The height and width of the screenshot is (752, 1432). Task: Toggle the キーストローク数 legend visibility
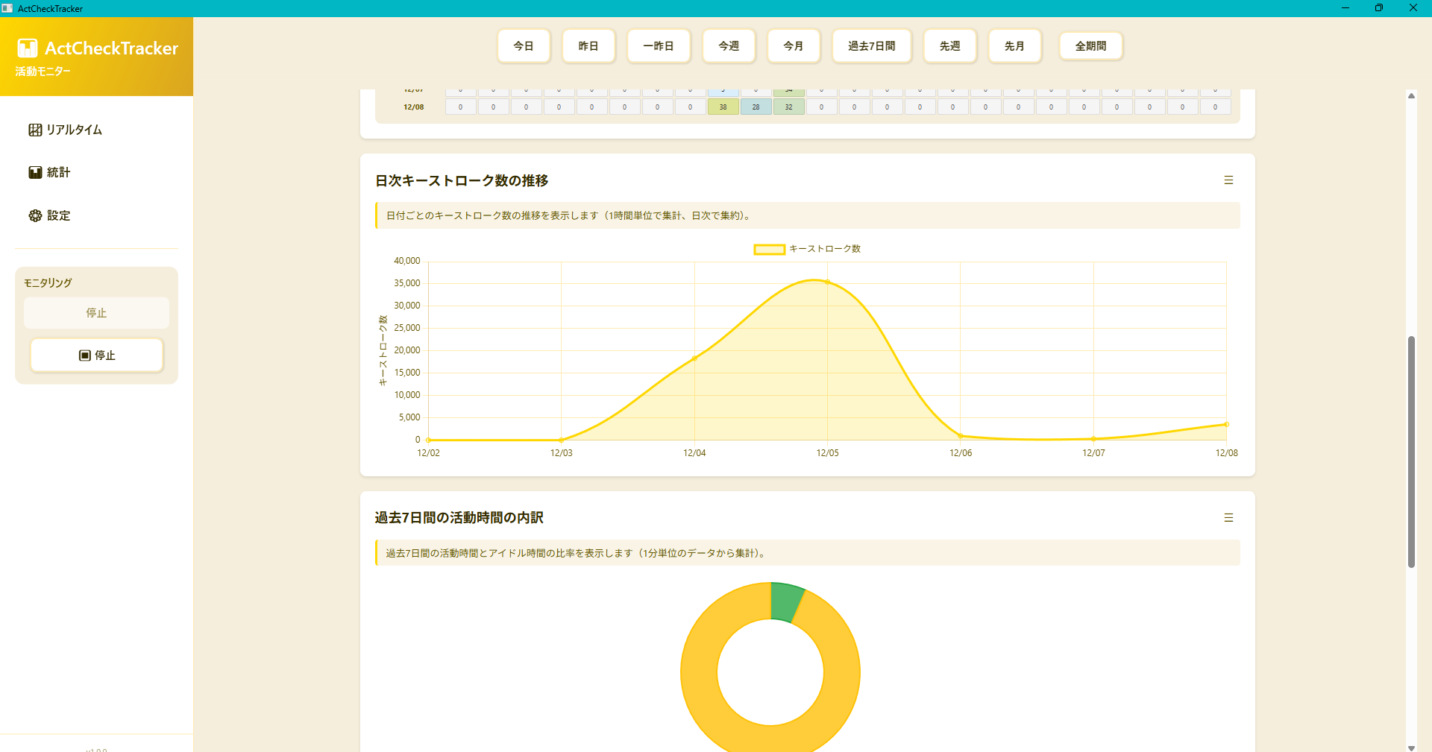(x=806, y=248)
